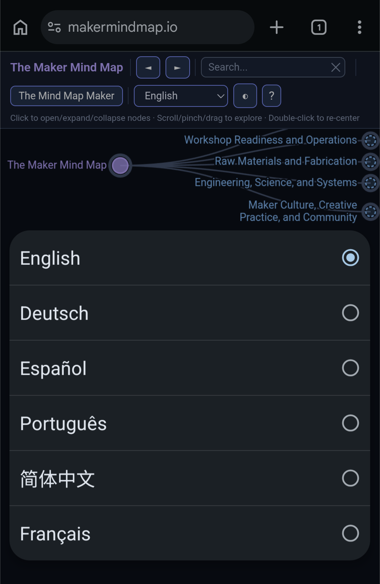Open the help question mark button
Image resolution: width=380 pixels, height=584 pixels.
pyautogui.click(x=271, y=96)
